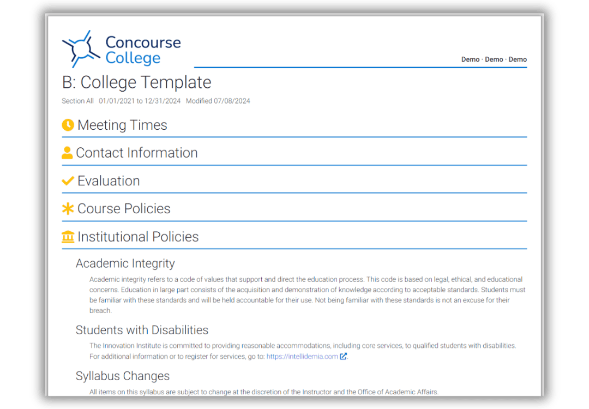Click the B: College Template title

pyautogui.click(x=136, y=82)
